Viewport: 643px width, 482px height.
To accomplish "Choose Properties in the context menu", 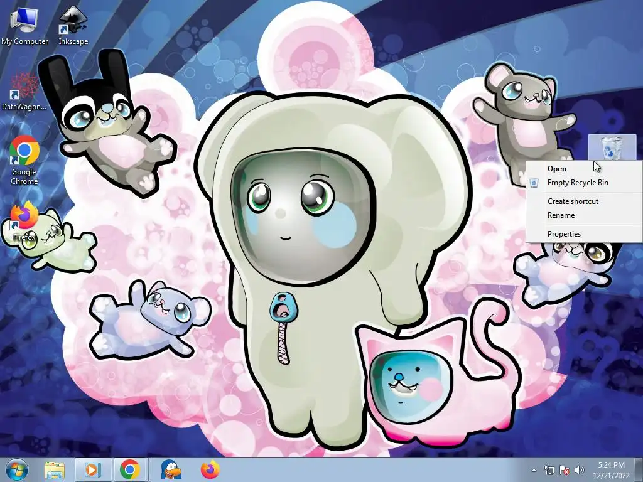I will pyautogui.click(x=584, y=234).
